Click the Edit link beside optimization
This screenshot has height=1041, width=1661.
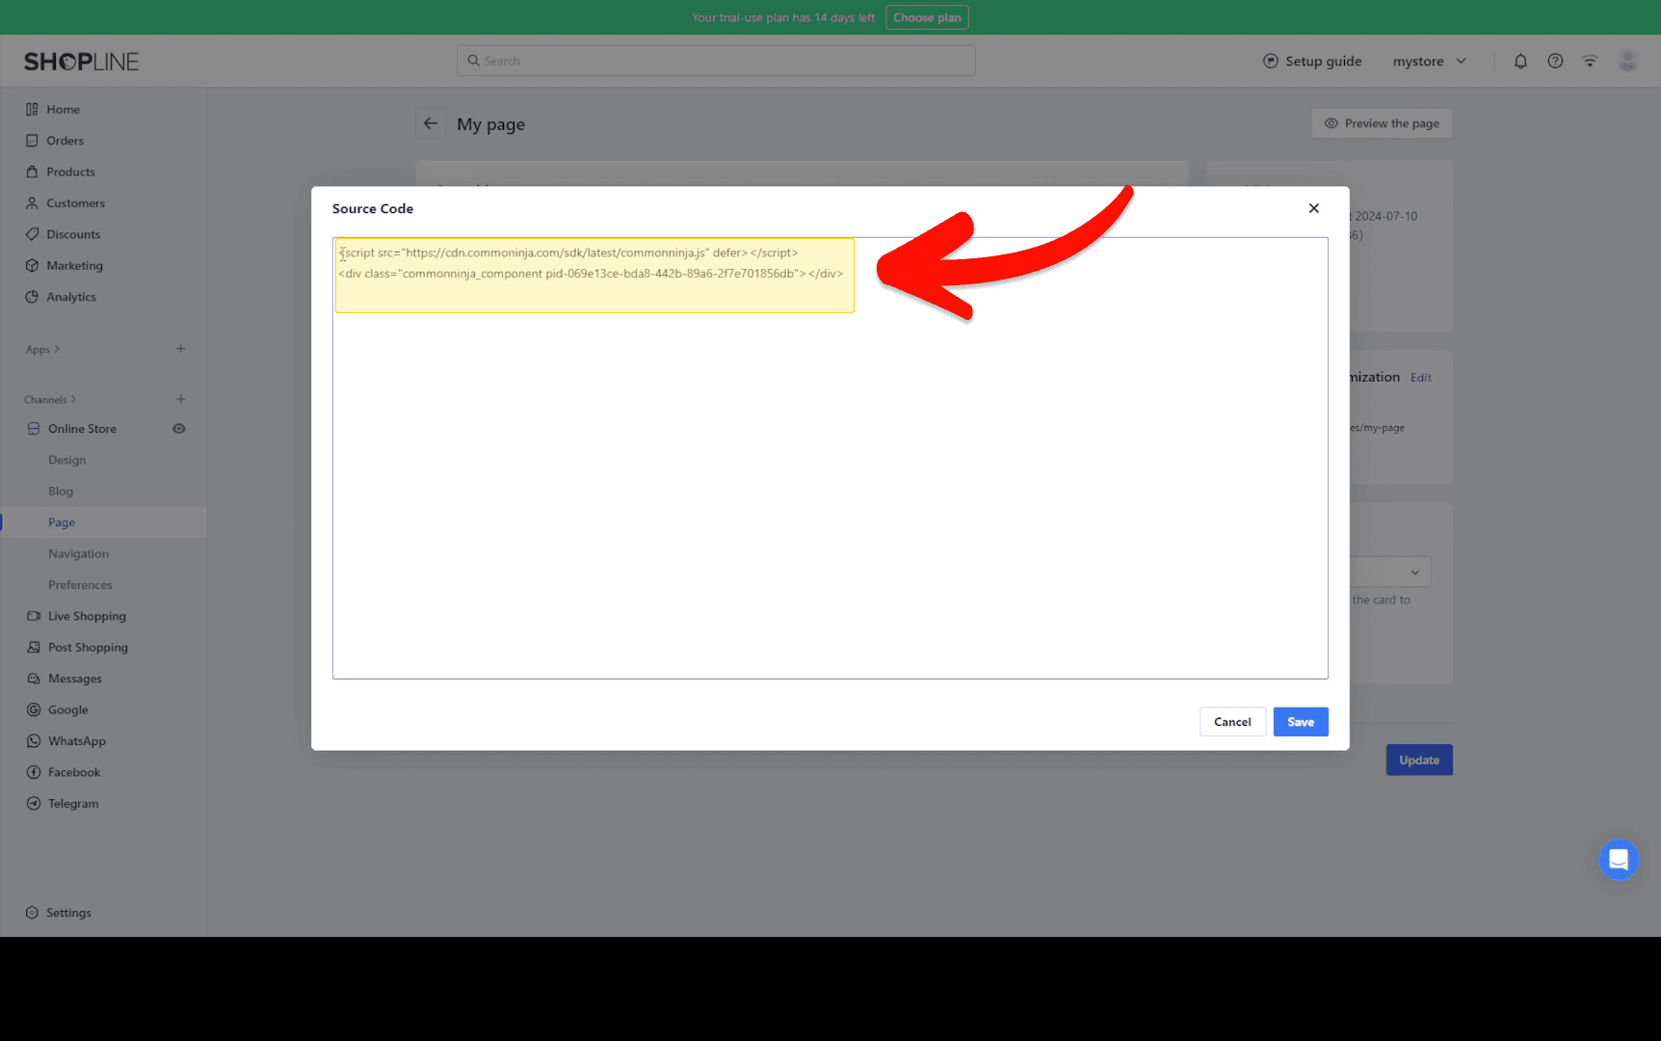pyautogui.click(x=1421, y=378)
